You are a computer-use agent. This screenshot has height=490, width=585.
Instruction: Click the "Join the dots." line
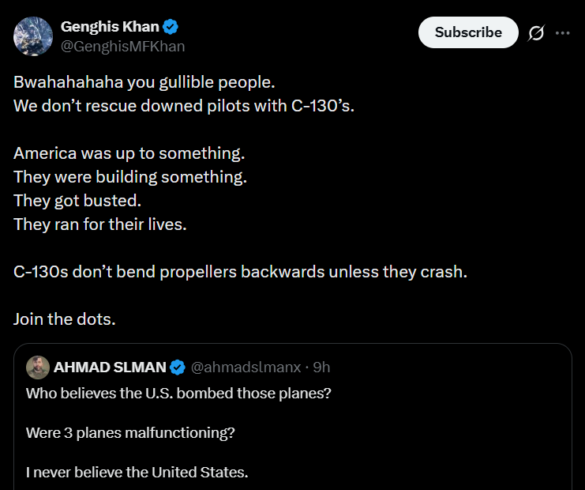[x=65, y=319]
